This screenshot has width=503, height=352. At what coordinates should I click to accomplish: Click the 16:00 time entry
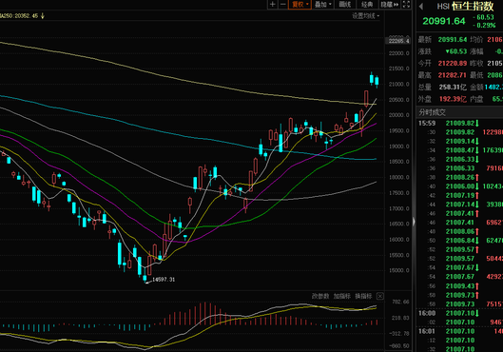click(x=427, y=313)
